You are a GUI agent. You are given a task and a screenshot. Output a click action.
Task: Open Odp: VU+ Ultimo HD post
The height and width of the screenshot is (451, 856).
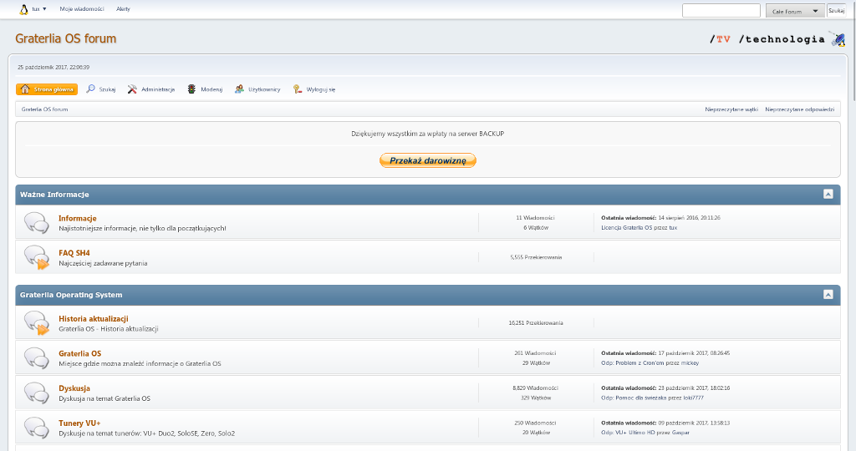click(629, 433)
